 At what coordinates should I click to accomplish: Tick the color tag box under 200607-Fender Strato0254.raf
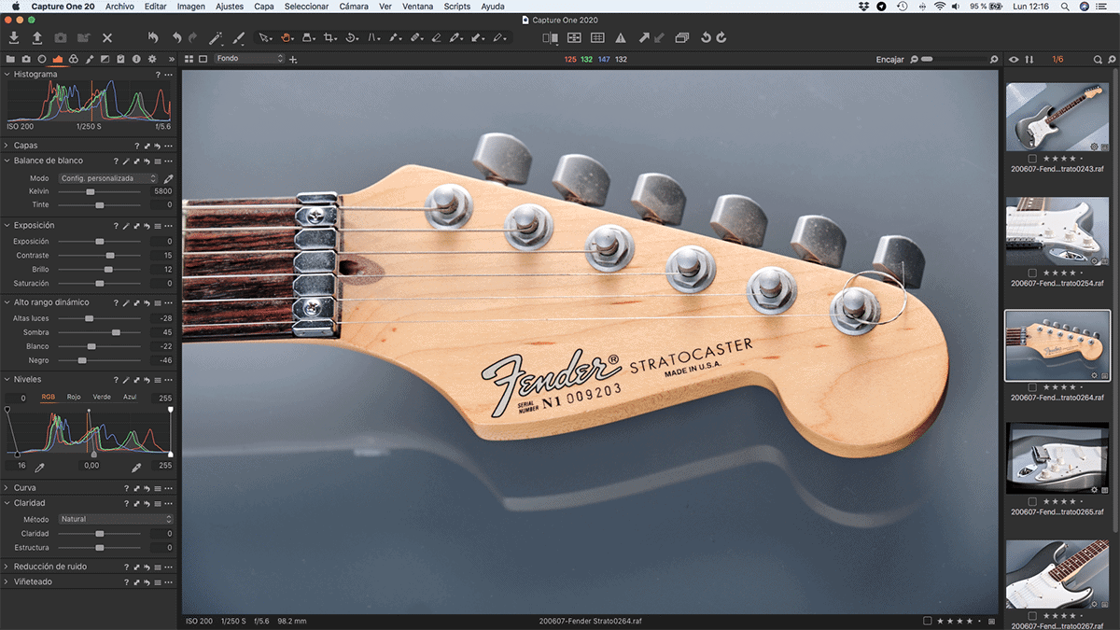[x=1032, y=273]
